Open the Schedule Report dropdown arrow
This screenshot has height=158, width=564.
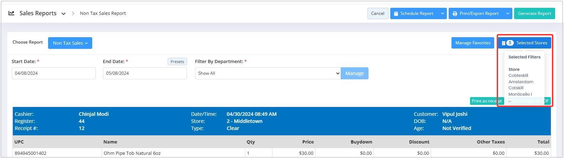[x=442, y=13]
